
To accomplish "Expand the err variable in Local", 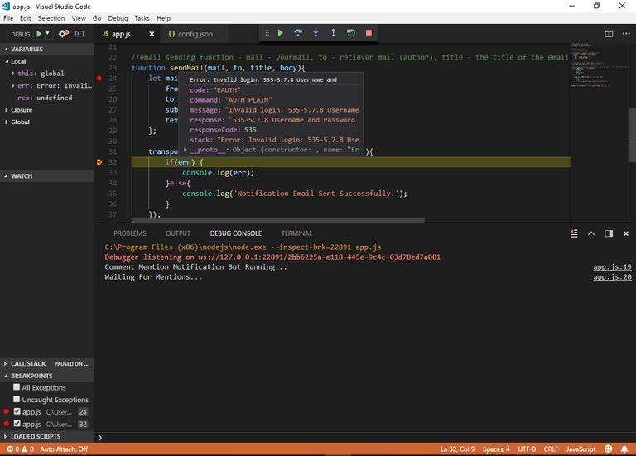I will pos(13,85).
